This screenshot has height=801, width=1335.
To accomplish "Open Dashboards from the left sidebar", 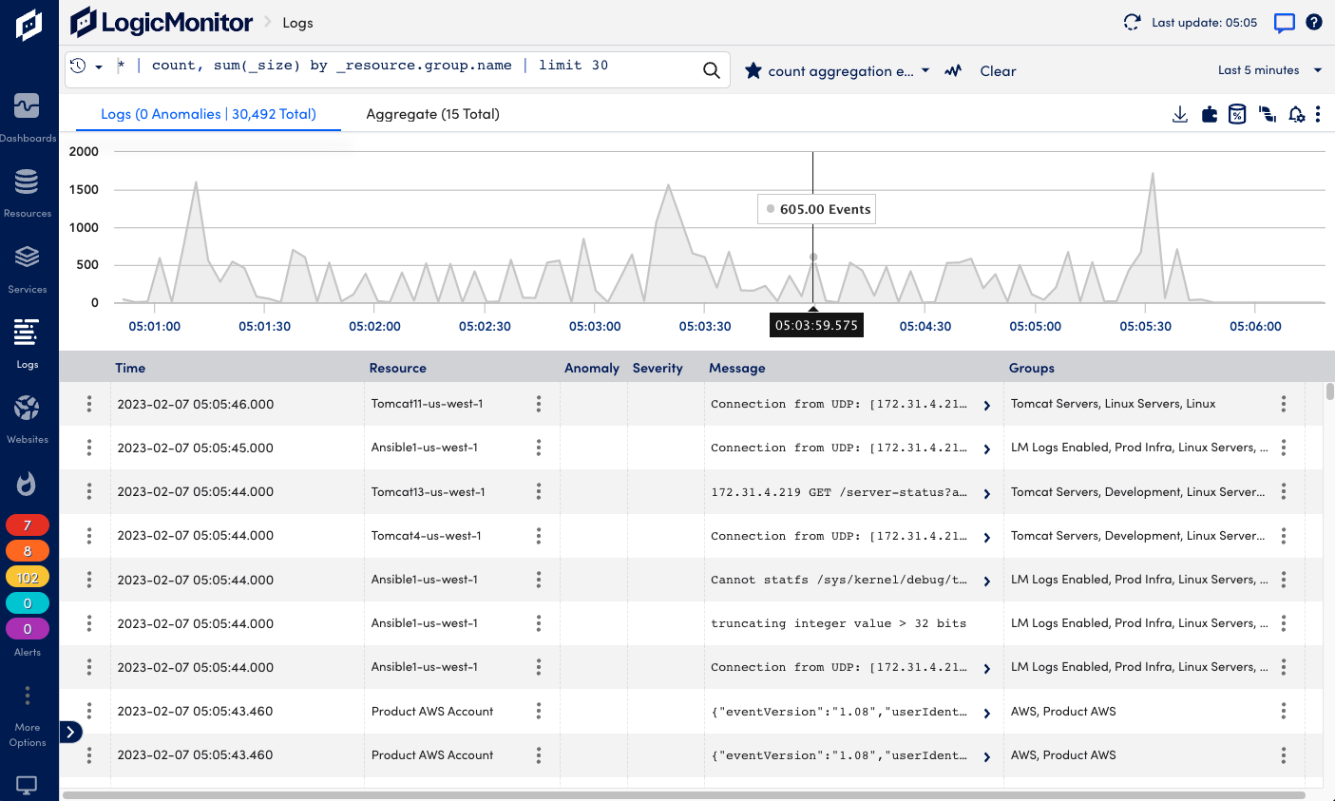I will tap(29, 107).
